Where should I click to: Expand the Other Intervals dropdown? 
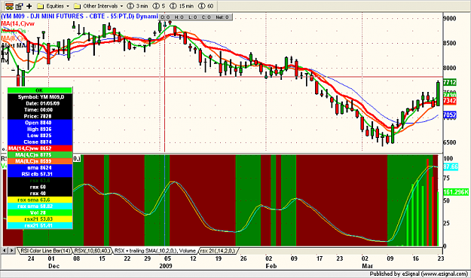click(99, 6)
